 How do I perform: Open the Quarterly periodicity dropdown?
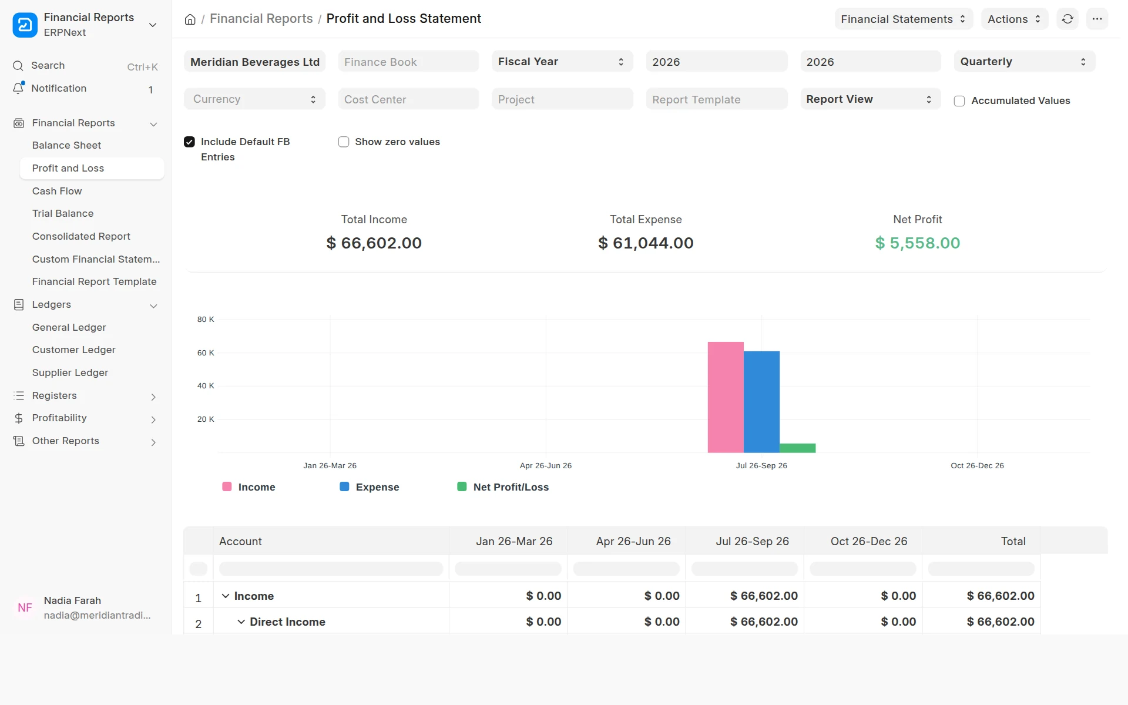pyautogui.click(x=1024, y=62)
